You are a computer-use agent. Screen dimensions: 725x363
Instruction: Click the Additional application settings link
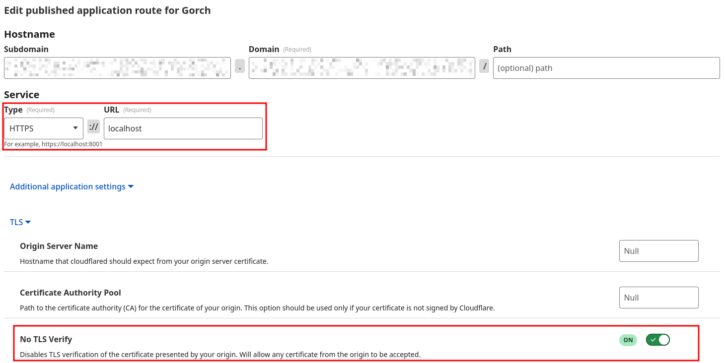pyautogui.click(x=67, y=186)
